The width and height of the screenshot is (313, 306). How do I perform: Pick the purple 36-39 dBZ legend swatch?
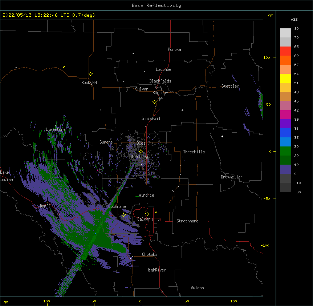pyautogui.click(x=285, y=124)
